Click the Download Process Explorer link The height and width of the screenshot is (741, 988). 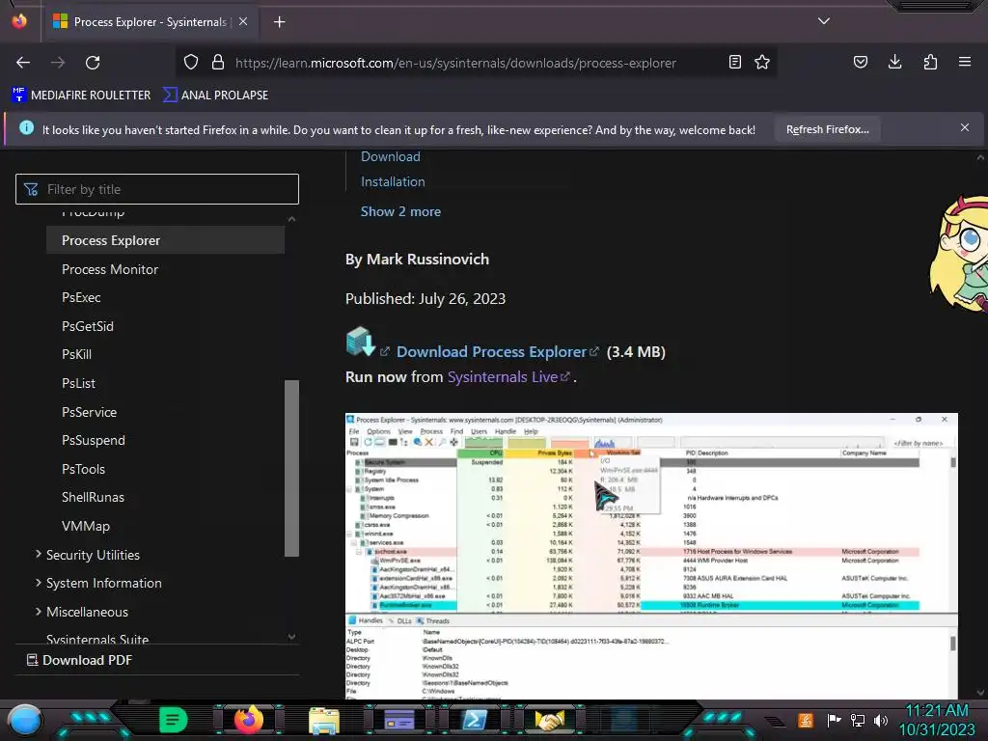(491, 351)
